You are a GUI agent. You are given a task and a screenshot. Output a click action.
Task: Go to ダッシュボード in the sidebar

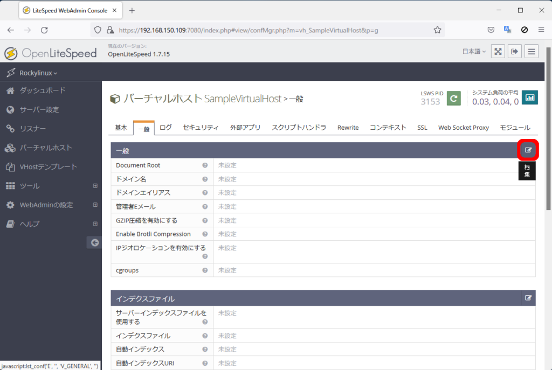(x=43, y=90)
